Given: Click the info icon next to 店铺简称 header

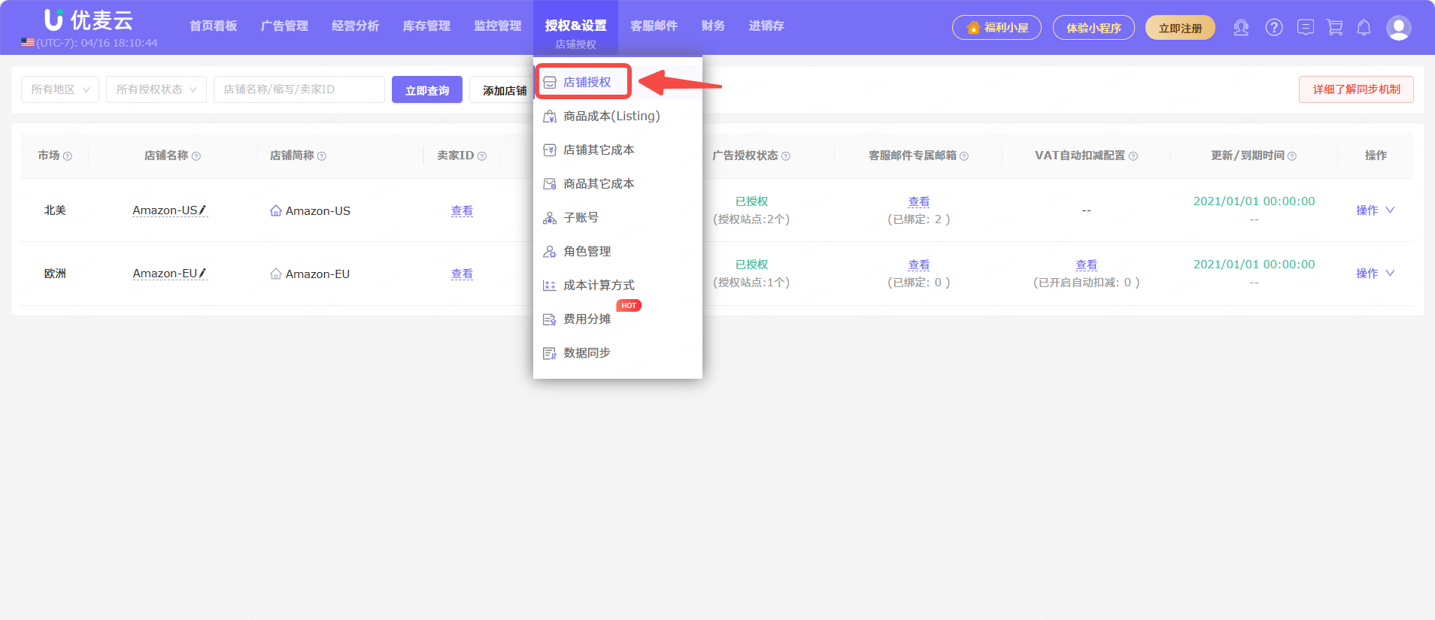Looking at the screenshot, I should (x=322, y=156).
